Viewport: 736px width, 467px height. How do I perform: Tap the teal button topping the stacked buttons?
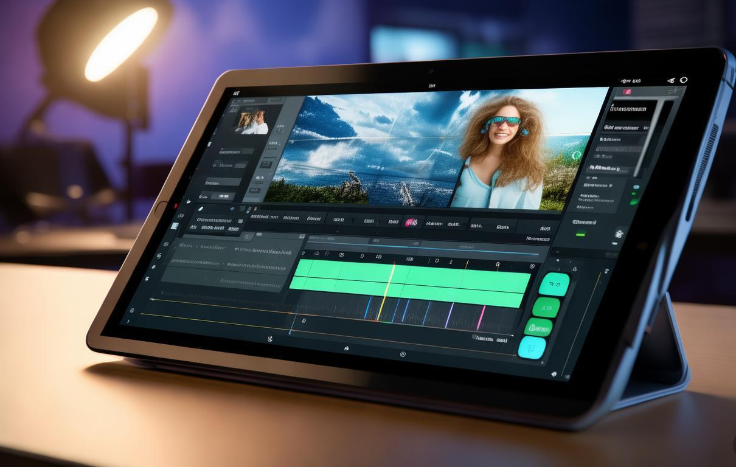tap(555, 284)
